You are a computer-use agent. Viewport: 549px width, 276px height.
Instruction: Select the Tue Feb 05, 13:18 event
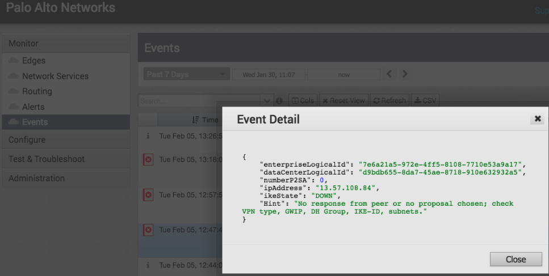click(x=190, y=159)
